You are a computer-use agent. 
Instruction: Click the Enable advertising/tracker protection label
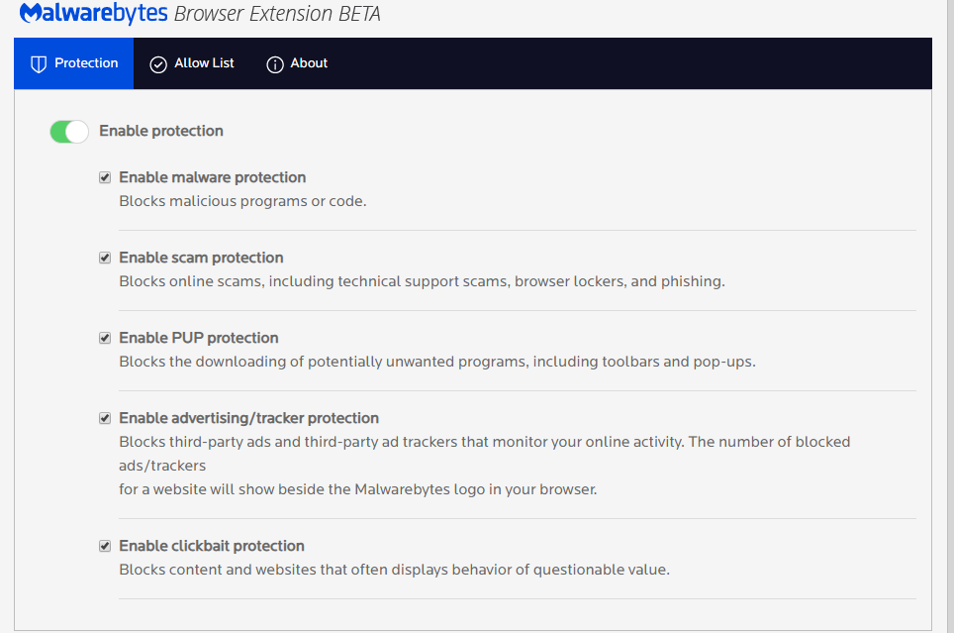(248, 418)
